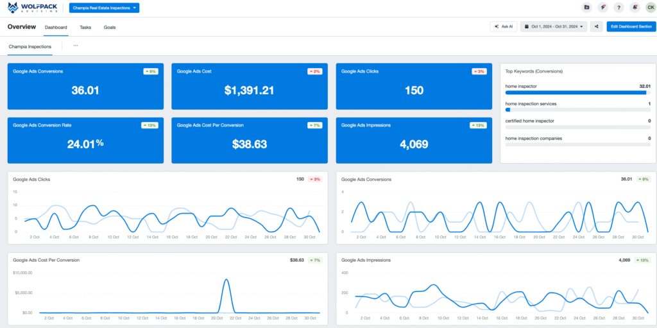Click the 32.01 keyword conversions value

pyautogui.click(x=645, y=86)
